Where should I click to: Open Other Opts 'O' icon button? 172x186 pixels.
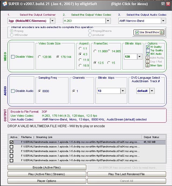point(147,65)
